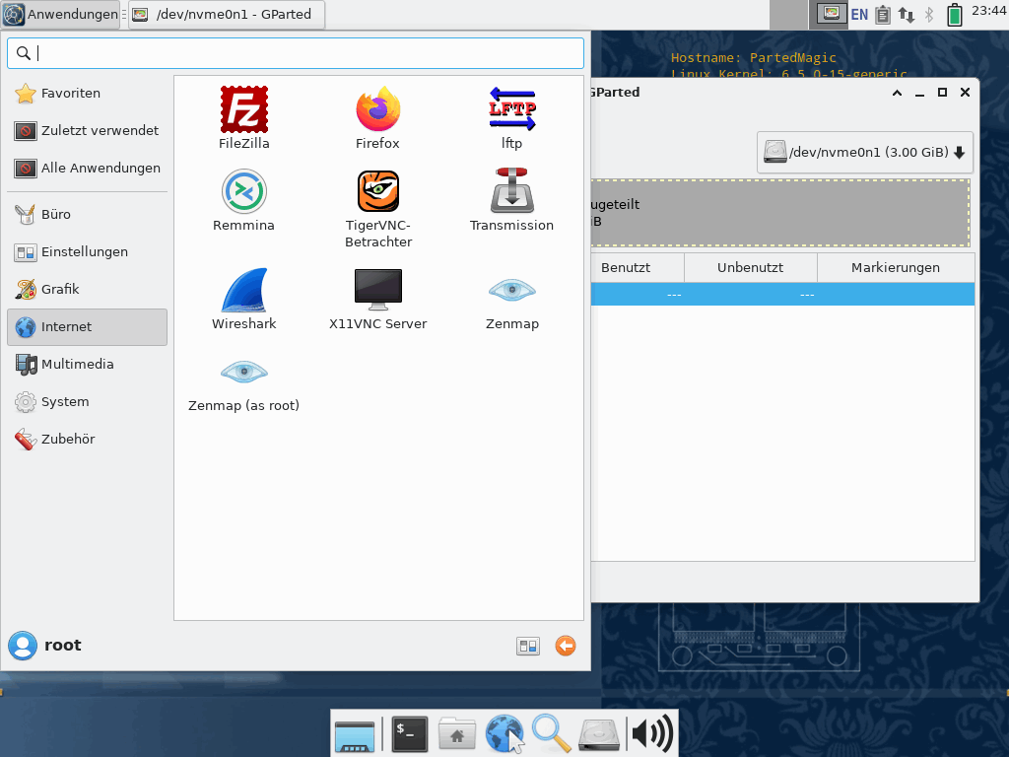Click the application search field

(296, 53)
